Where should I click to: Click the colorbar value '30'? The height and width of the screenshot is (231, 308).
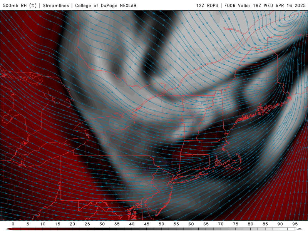pyautogui.click(x=102, y=224)
